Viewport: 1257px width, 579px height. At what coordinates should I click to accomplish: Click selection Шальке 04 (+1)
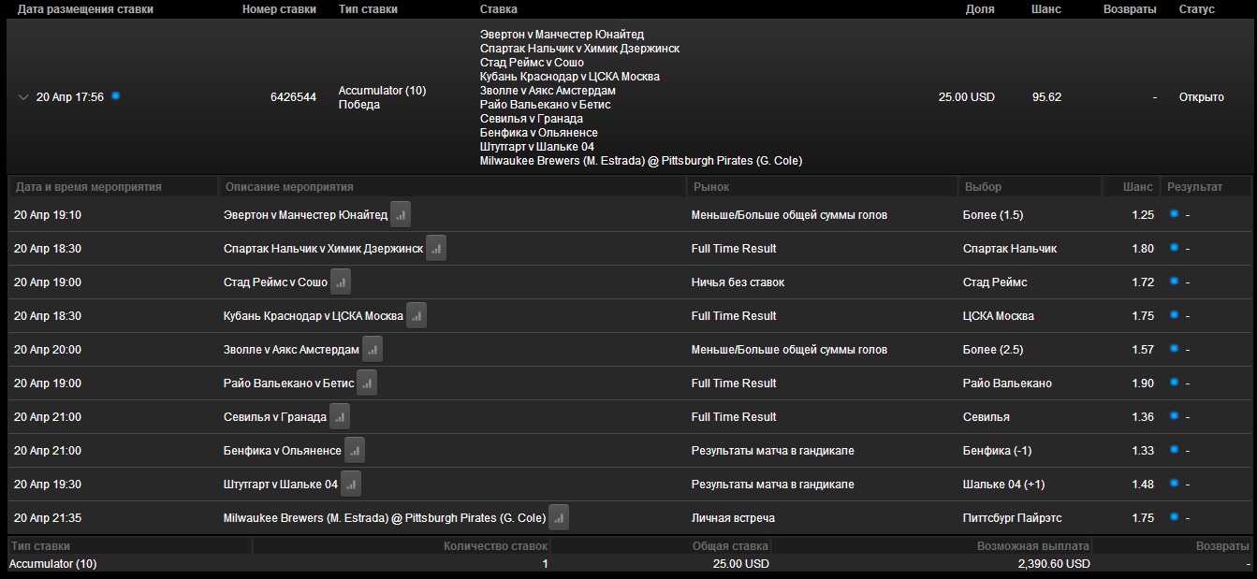pyautogui.click(x=1003, y=485)
